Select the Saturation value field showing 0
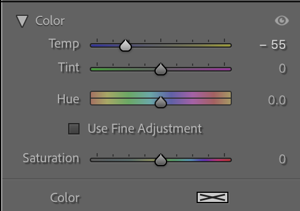Image resolution: width=300 pixels, height=211 pixels. pos(282,159)
